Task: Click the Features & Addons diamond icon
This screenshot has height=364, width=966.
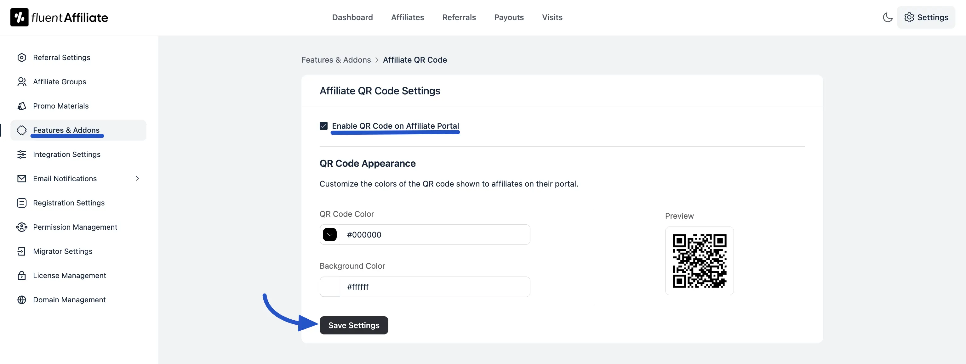Action: point(22,130)
